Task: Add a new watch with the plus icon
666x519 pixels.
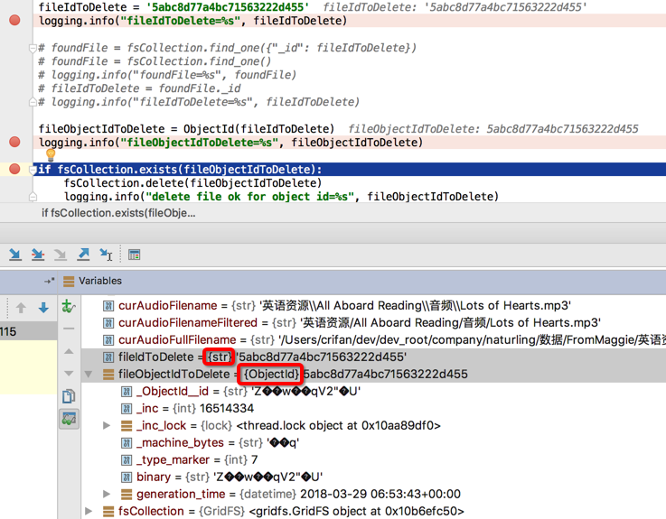Action: (x=69, y=306)
